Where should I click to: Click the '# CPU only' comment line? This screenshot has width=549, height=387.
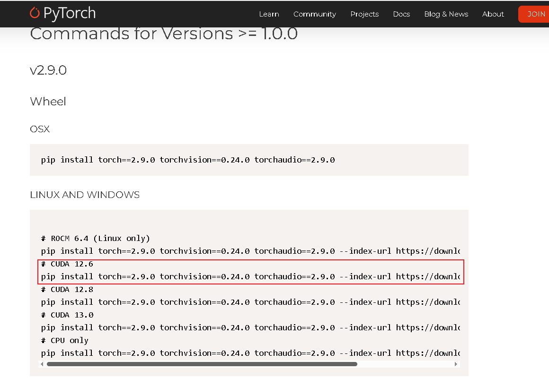coord(65,341)
